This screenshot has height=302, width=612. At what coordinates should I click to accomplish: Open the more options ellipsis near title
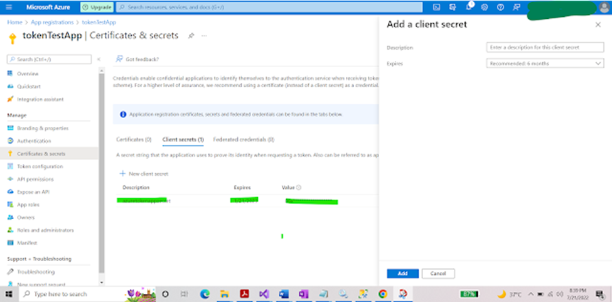pyautogui.click(x=204, y=36)
